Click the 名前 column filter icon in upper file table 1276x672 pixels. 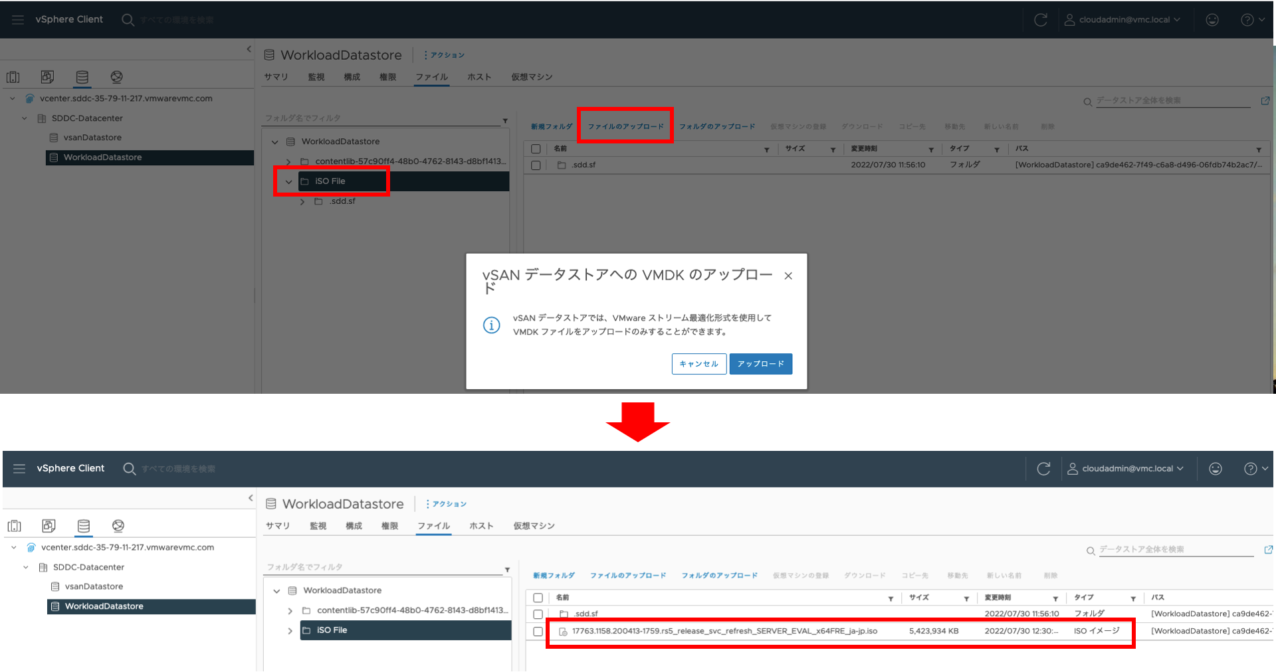767,149
